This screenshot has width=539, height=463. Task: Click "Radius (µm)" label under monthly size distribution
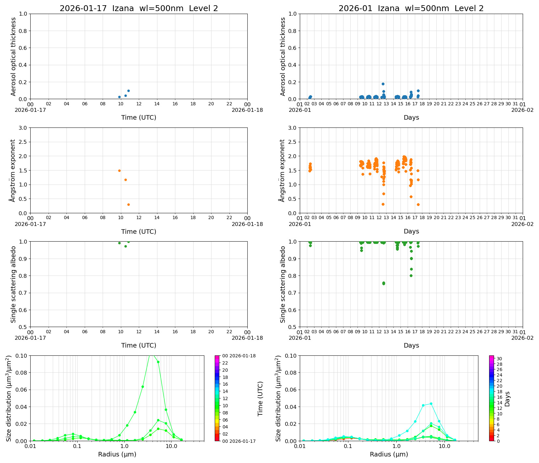coord(389,454)
